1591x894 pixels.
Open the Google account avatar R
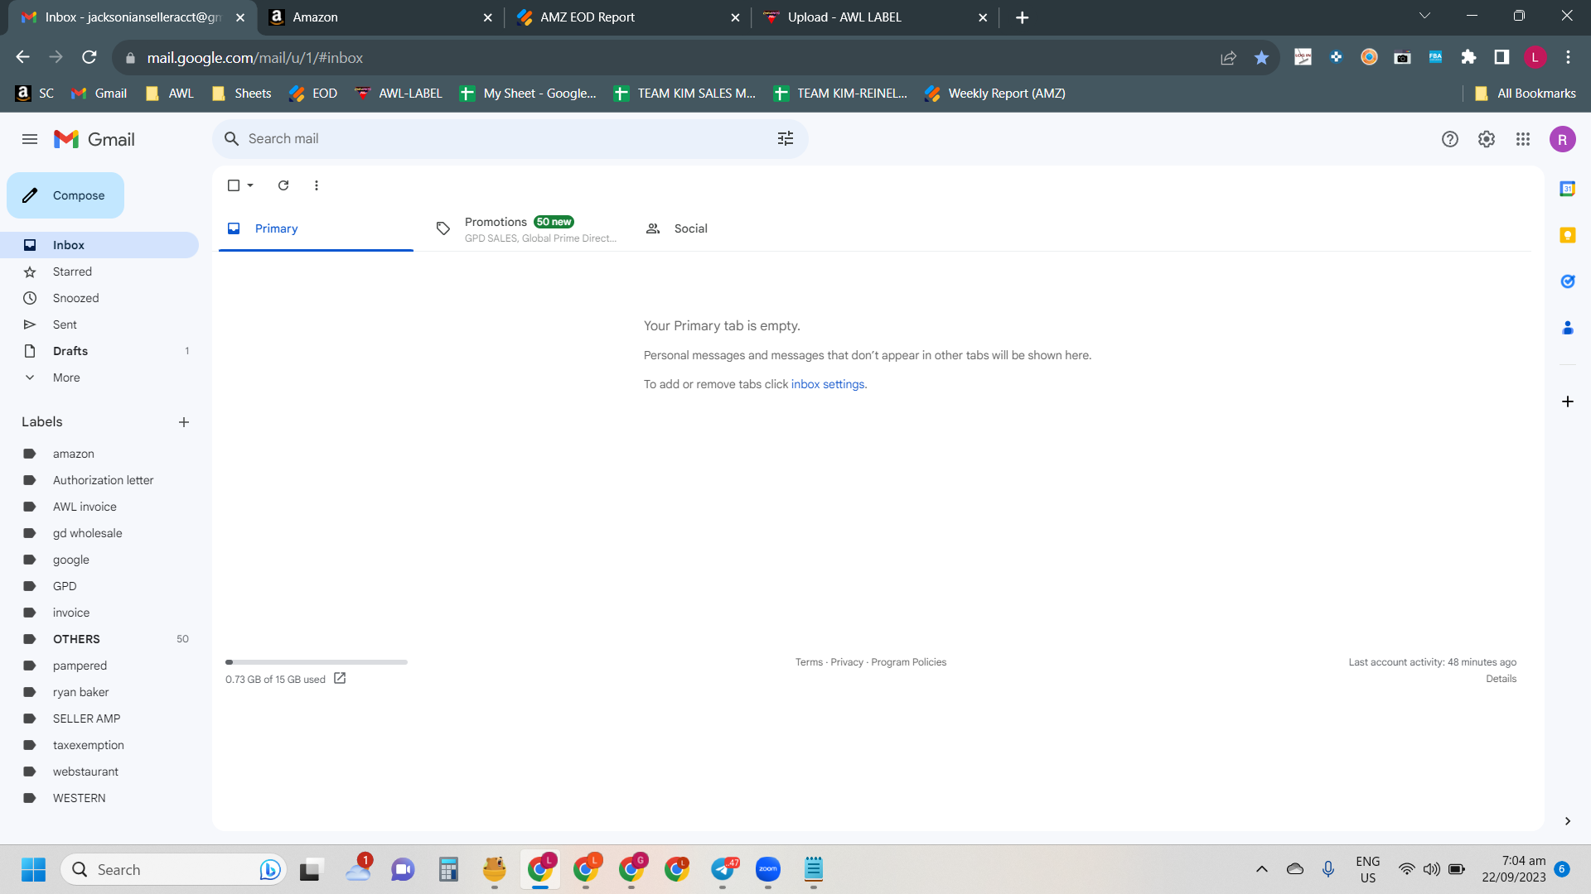[1563, 139]
